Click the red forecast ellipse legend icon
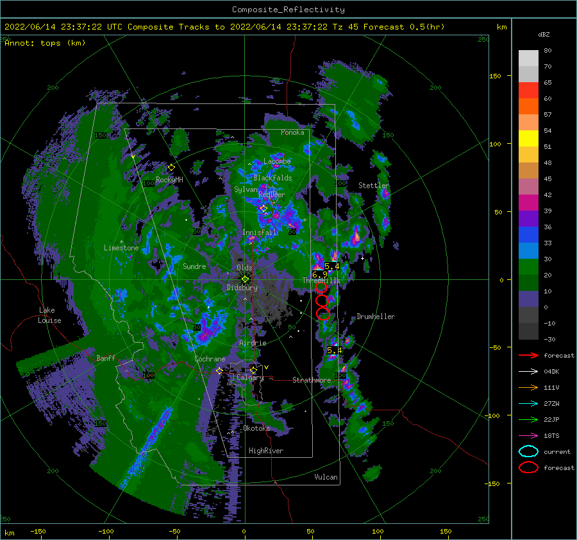Viewport: 577px width, 540px height. pyautogui.click(x=528, y=467)
